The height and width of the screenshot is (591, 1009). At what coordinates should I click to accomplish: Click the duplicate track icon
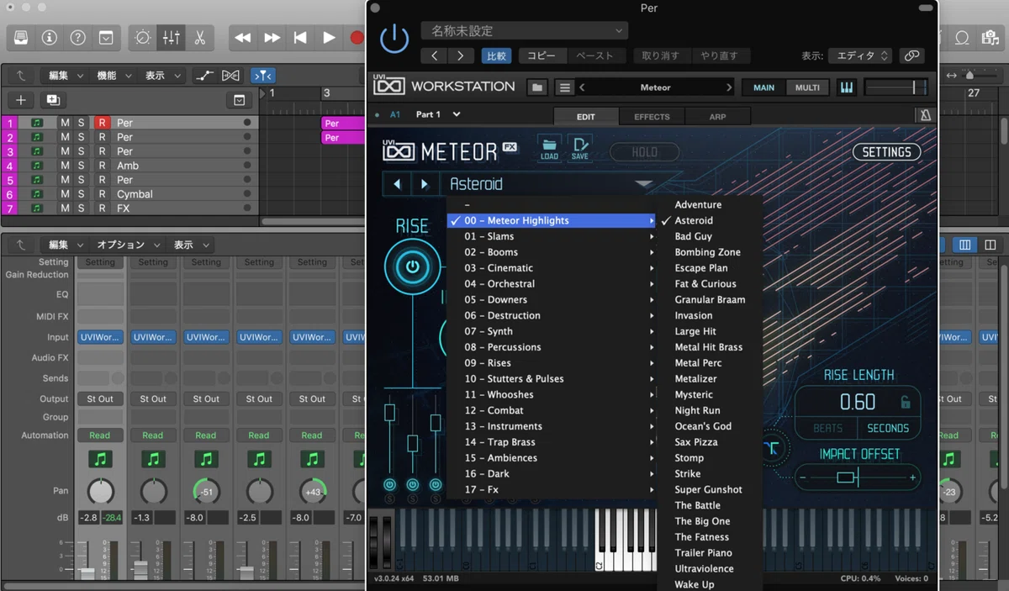click(x=53, y=100)
